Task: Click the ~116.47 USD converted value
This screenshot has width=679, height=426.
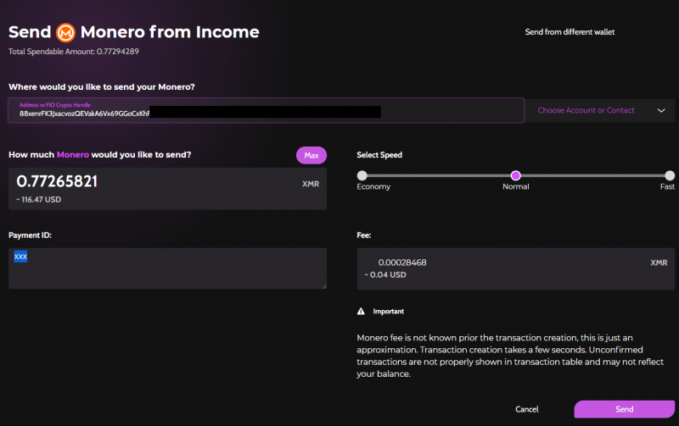Action: (39, 200)
